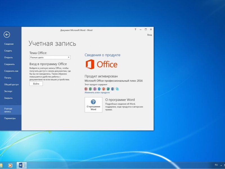Minimize the Word window
Screen dimensions: 225x169
[140, 30]
